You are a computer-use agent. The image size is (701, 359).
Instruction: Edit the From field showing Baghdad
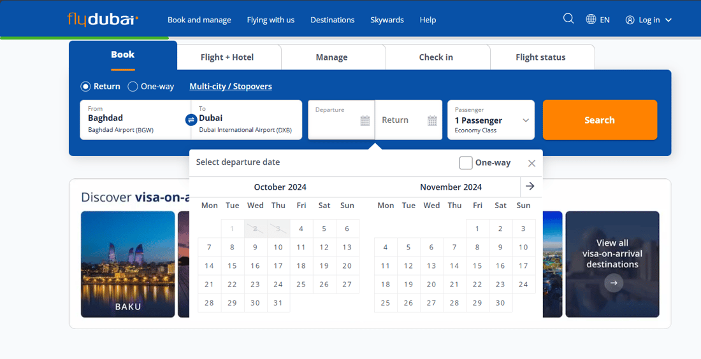tap(135, 120)
